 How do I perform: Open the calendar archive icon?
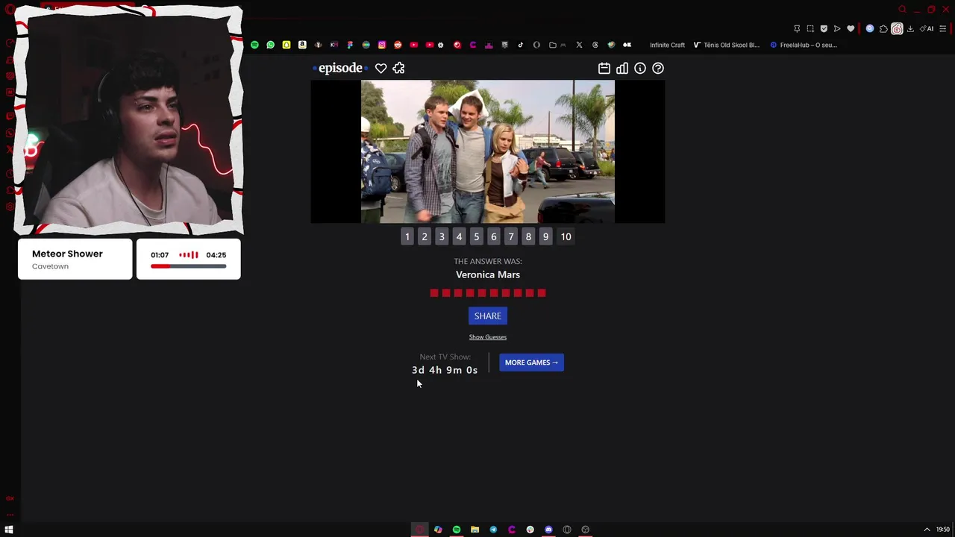[604, 68]
